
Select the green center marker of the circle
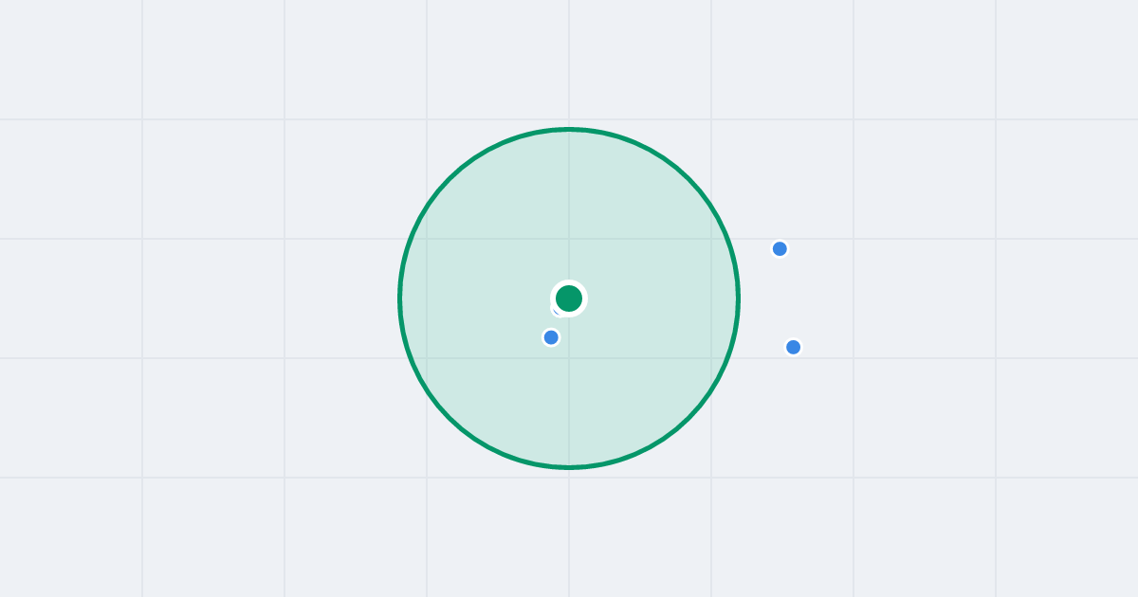[x=569, y=298]
